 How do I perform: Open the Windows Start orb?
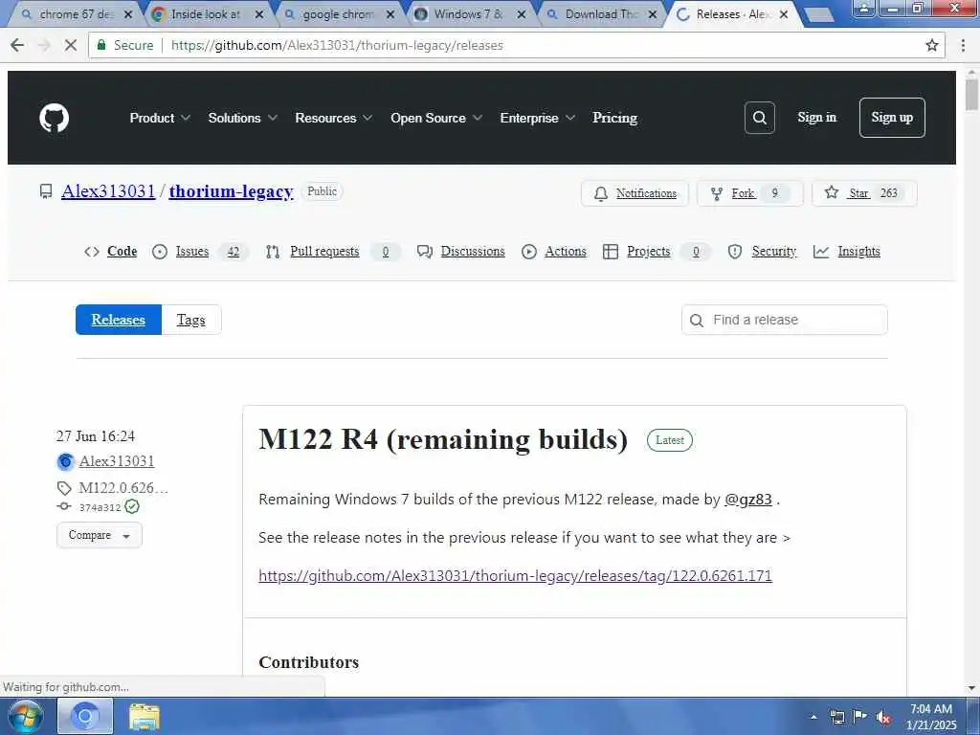(25, 716)
